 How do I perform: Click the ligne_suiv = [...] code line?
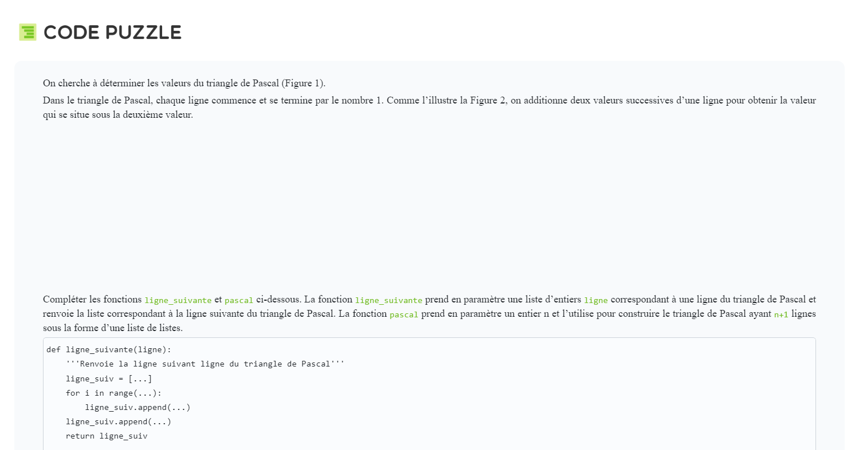coord(109,379)
